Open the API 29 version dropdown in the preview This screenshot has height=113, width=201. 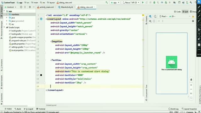tap(172, 16)
